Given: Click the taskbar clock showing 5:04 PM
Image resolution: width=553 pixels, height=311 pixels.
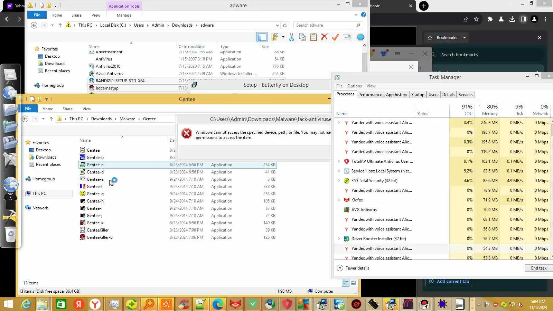Looking at the screenshot, I should pos(538,304).
